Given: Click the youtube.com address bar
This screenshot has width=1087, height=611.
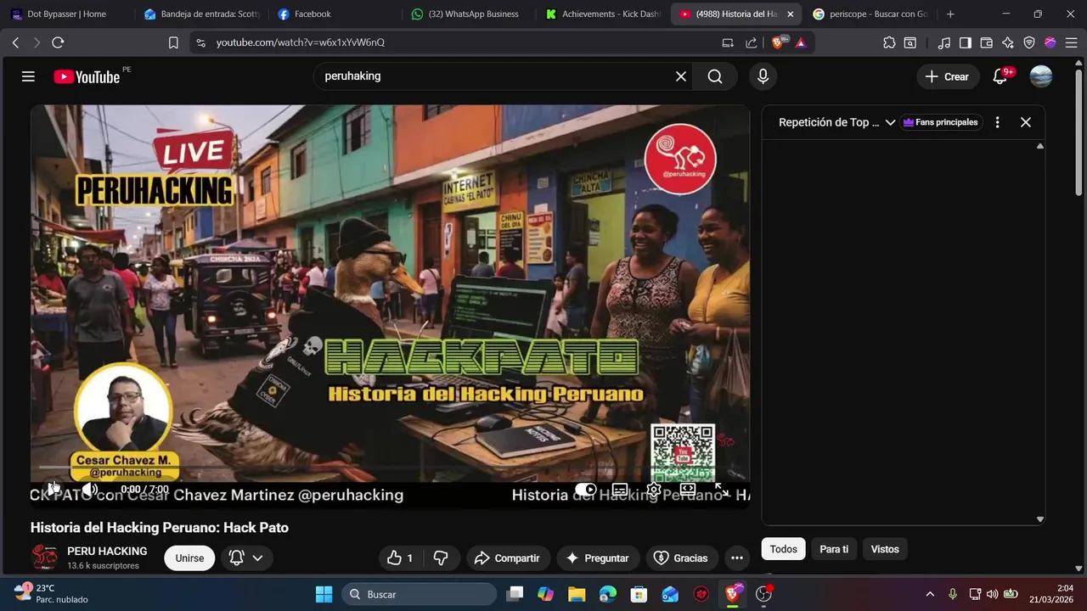Looking at the screenshot, I should [x=459, y=42].
